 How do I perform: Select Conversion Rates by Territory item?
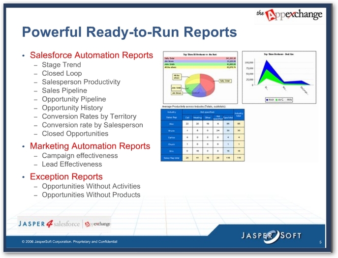click(89, 116)
